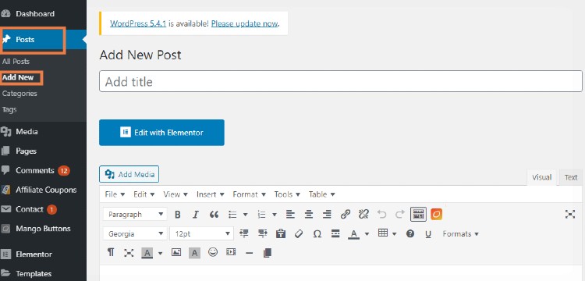Image resolution: width=585 pixels, height=281 pixels.
Task: Paste as text using clipboard icon
Action: [x=281, y=233]
